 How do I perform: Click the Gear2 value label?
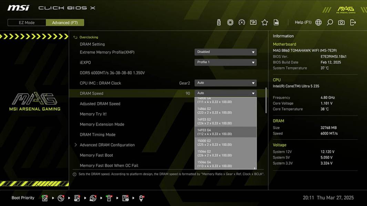184,83
